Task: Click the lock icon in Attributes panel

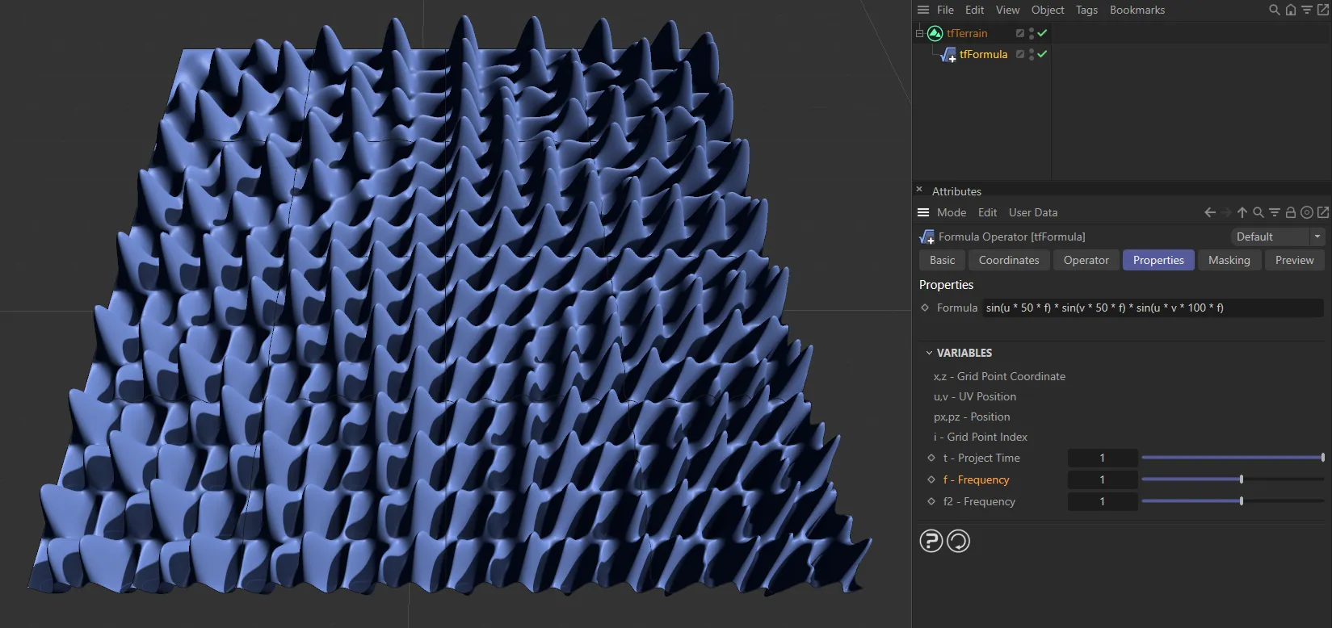Action: coord(1290,212)
